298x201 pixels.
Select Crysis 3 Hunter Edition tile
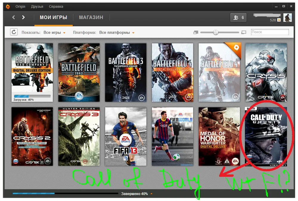coord(79,136)
